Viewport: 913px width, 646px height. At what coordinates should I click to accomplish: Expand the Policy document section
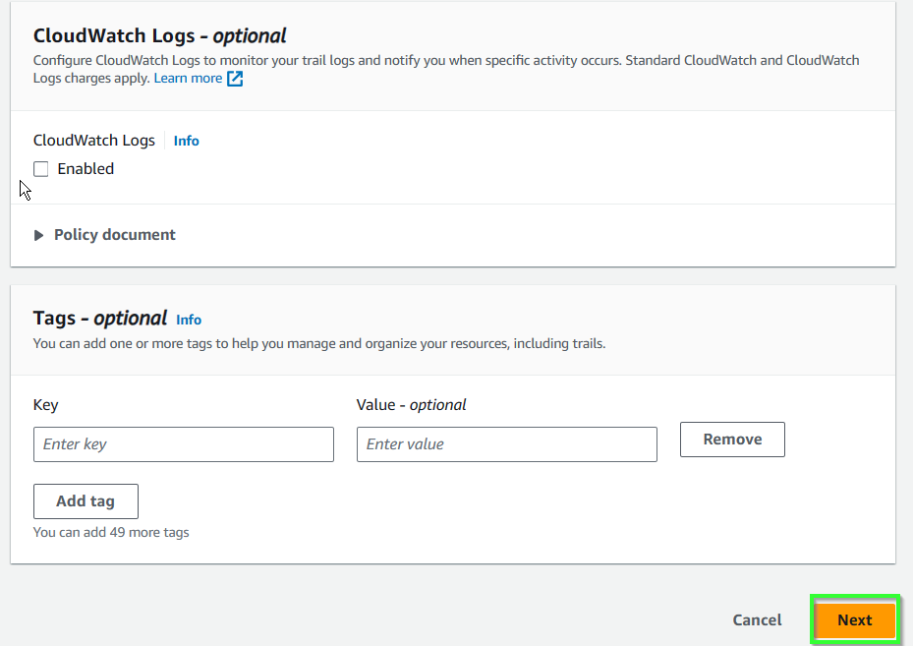pyautogui.click(x=38, y=235)
